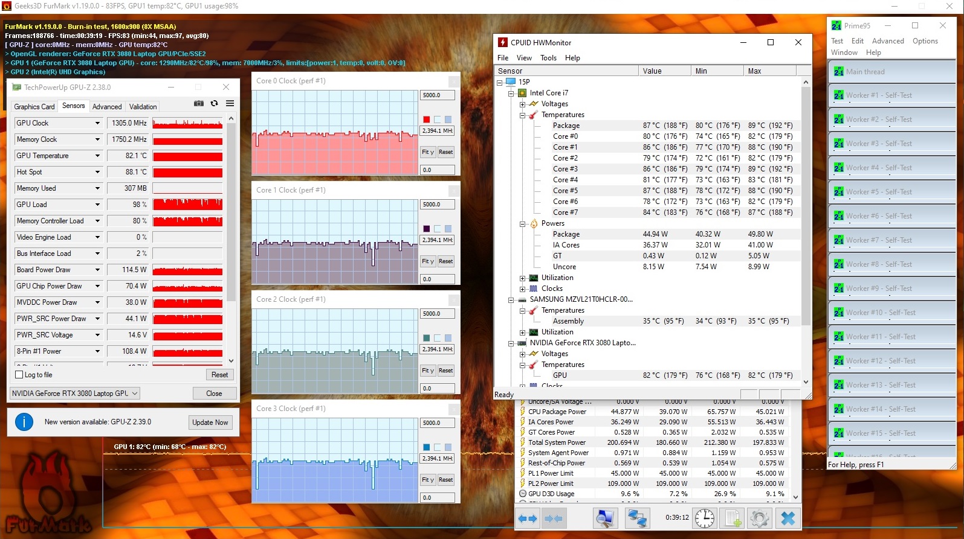964x539 pixels.
Task: Click the Prime95 title bar icon
Action: click(836, 25)
